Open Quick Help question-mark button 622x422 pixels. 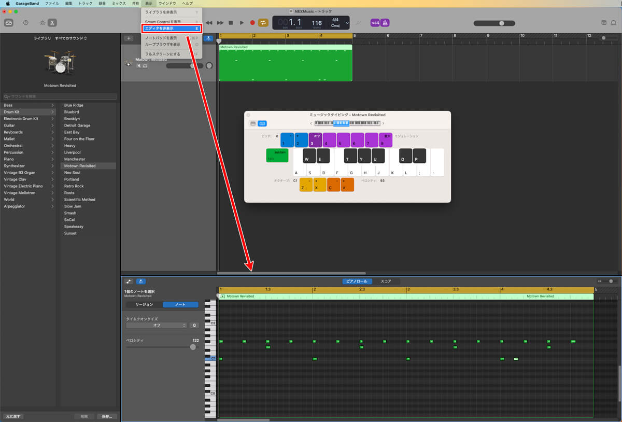26,23
